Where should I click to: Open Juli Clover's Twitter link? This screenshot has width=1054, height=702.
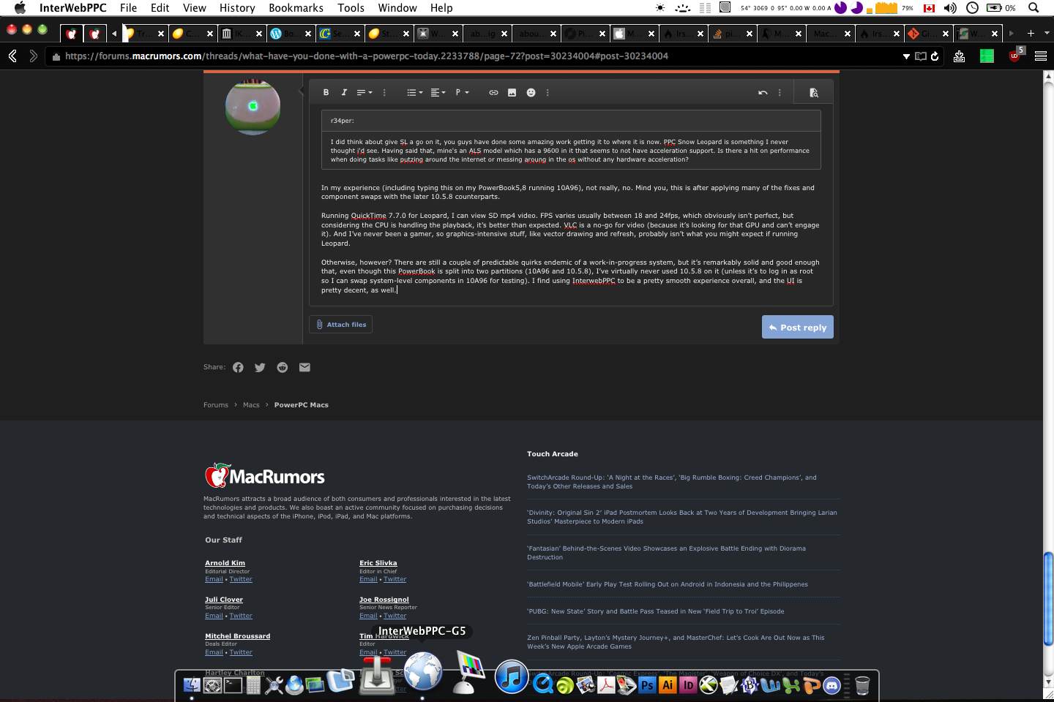point(241,616)
